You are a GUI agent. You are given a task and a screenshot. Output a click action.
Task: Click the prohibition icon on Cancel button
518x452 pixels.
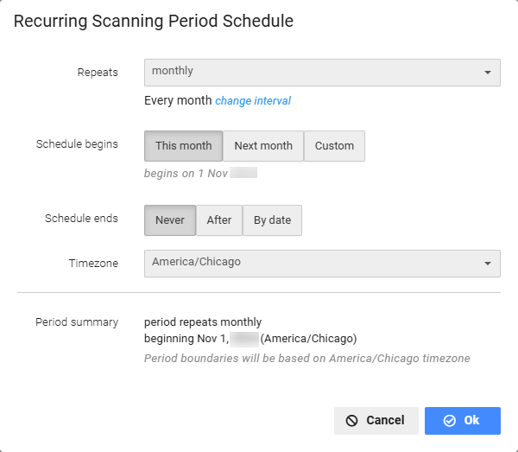tap(351, 421)
